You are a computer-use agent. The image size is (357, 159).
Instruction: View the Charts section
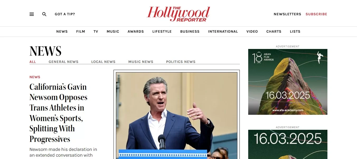[274, 32]
